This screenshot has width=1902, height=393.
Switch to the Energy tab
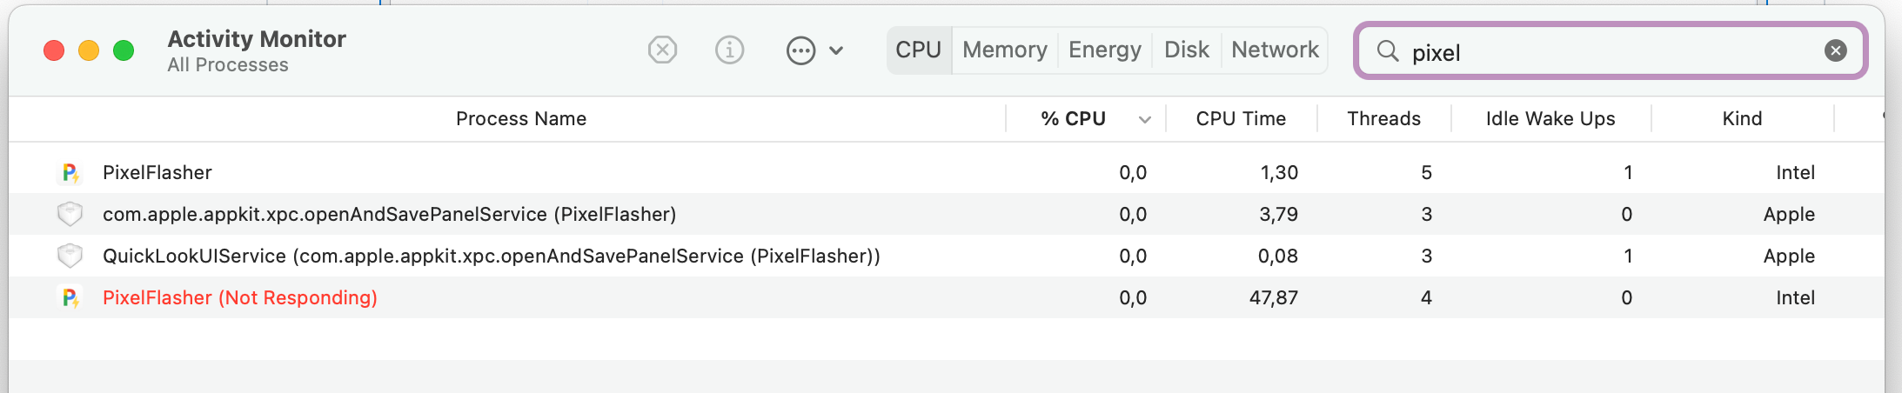tap(1104, 50)
